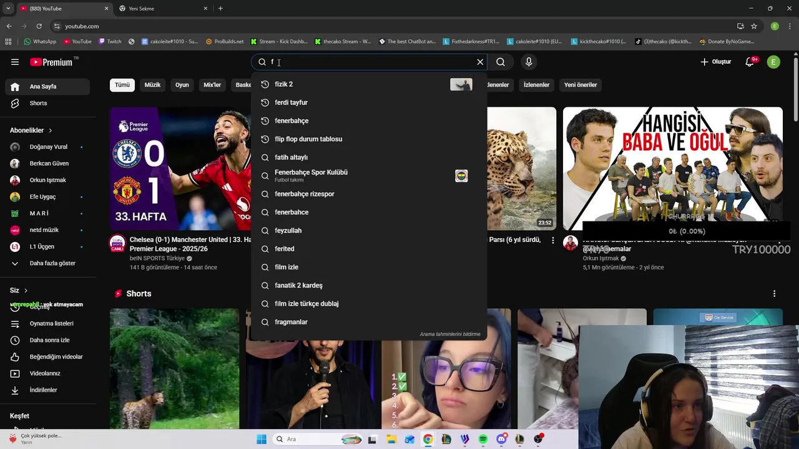Choose the 'fenerbahçe rizespor' suggestion

pyautogui.click(x=368, y=194)
